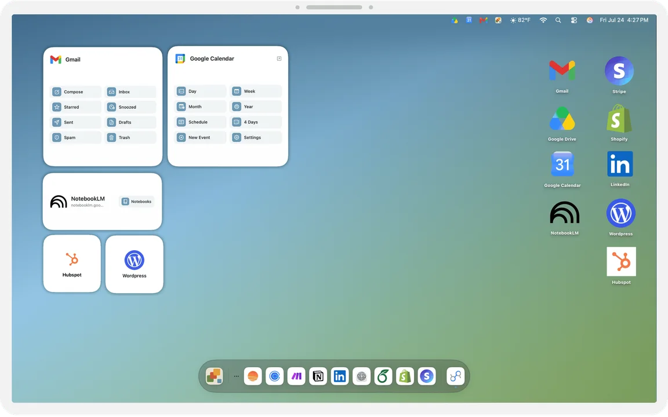The height and width of the screenshot is (417, 668).
Task: Select Schedule view in Google Calendar widget
Action: (201, 122)
